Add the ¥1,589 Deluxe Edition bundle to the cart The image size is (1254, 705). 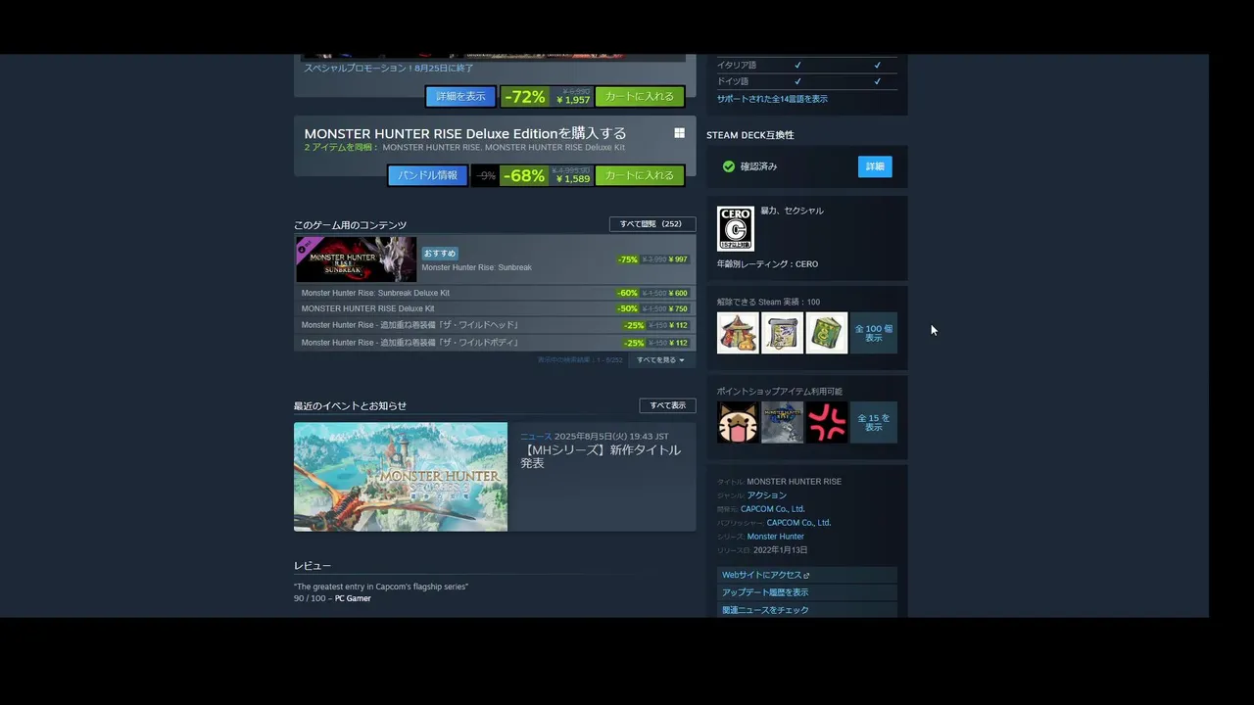pyautogui.click(x=639, y=175)
